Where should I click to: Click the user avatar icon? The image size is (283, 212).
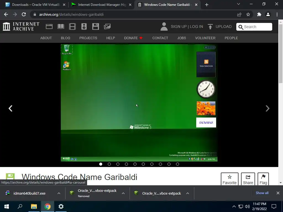164,26
